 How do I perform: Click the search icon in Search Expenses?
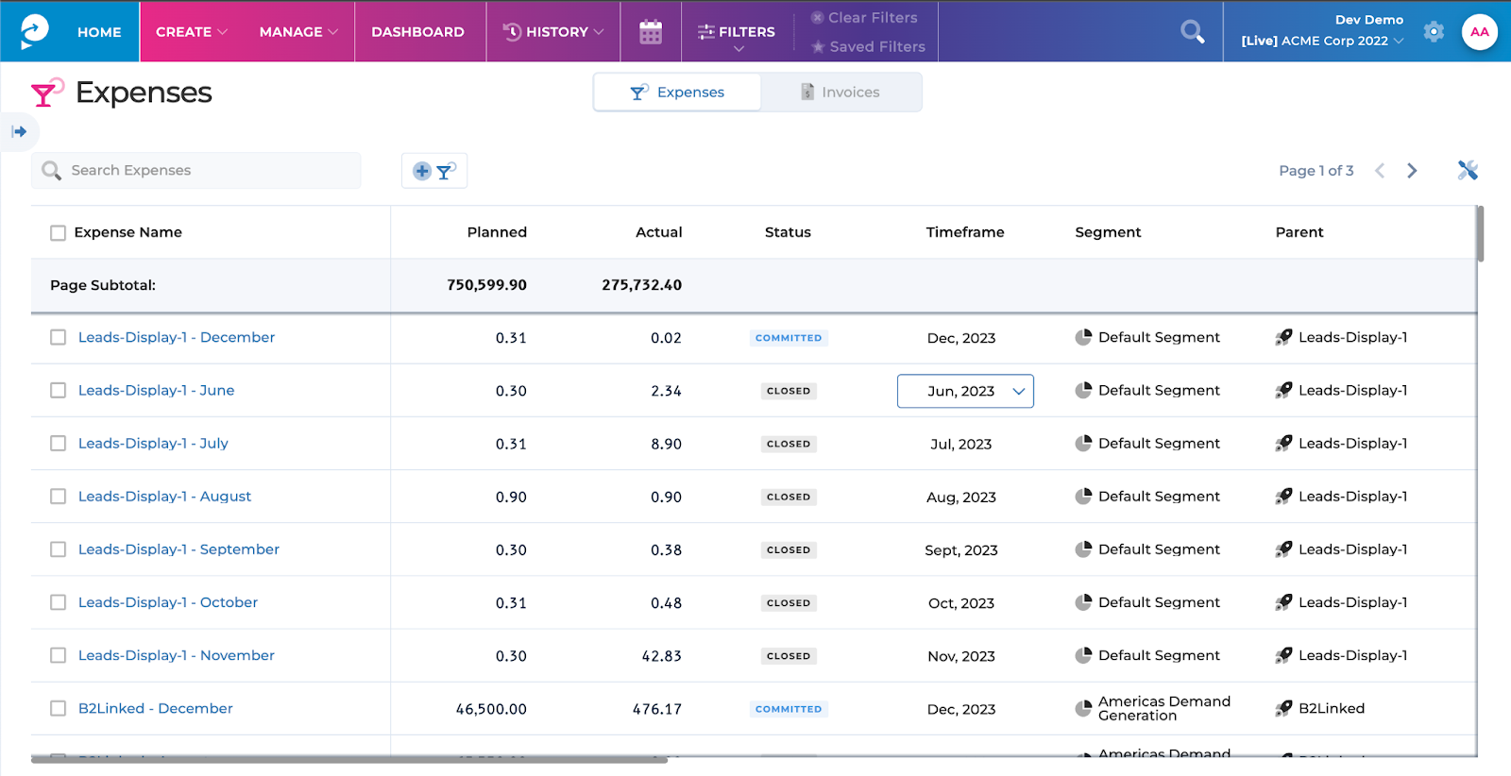[x=52, y=170]
